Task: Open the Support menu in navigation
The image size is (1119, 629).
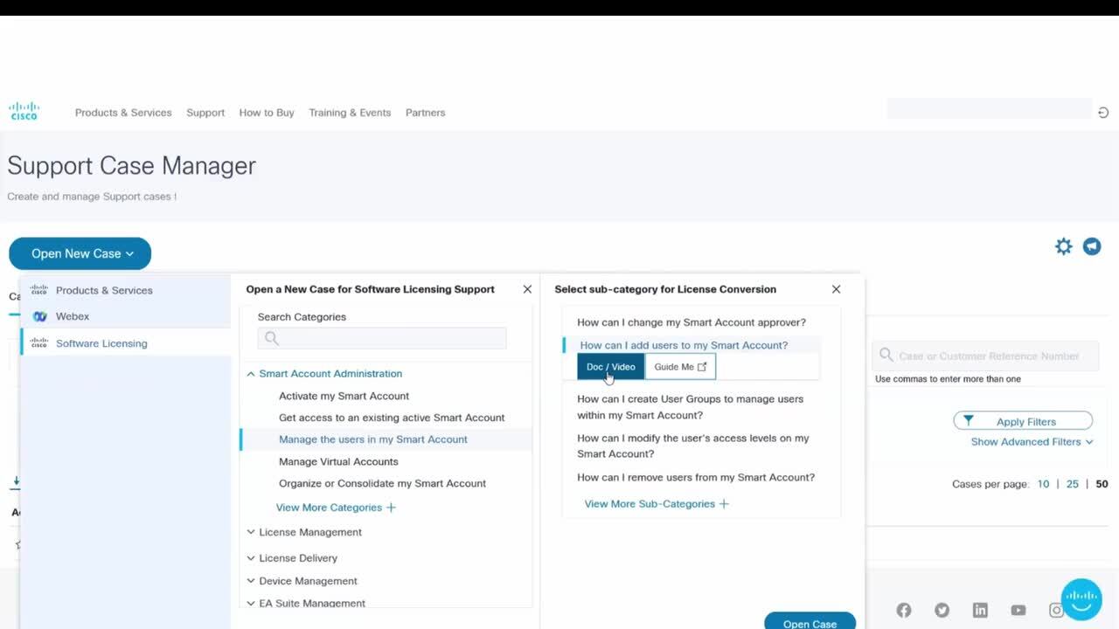Action: coord(205,113)
